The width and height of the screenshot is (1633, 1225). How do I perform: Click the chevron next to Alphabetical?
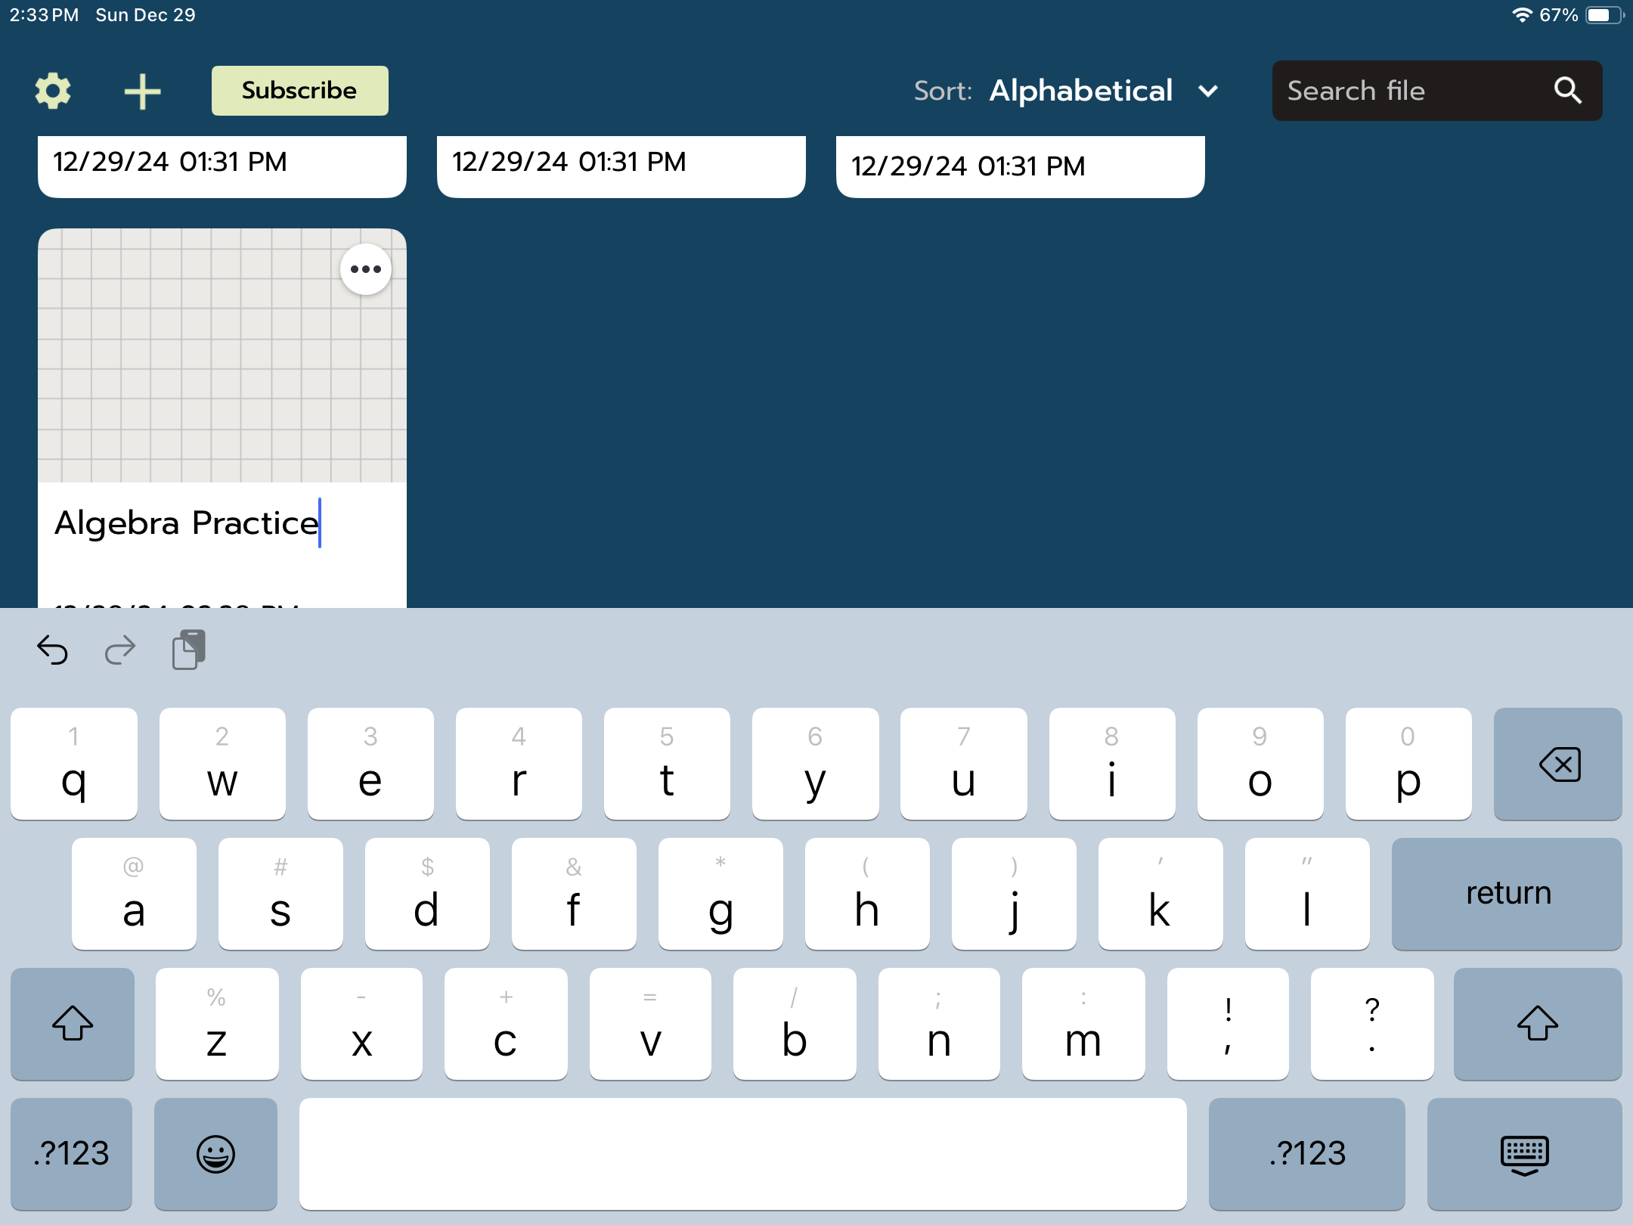(x=1208, y=91)
